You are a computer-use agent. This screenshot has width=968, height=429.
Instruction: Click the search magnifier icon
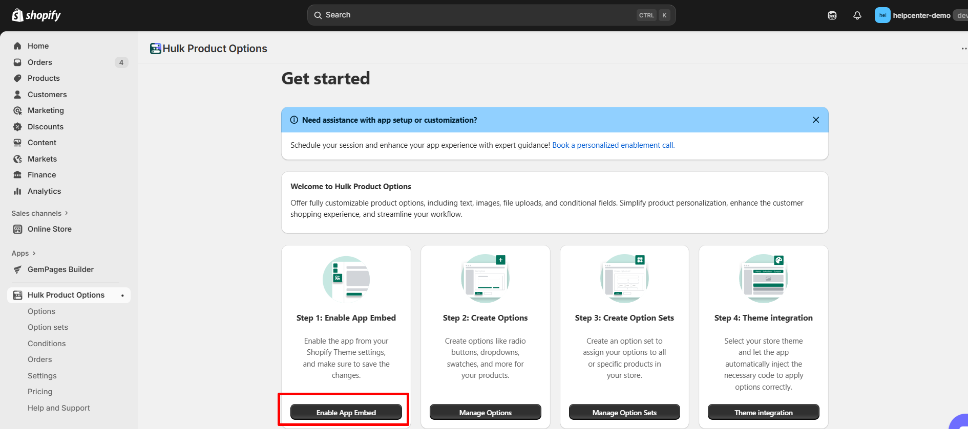click(318, 15)
